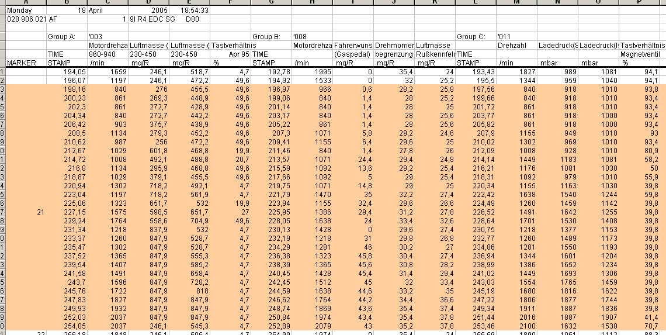Viewport: 666px width, 335px height.
Task: Select the '(Gaspedal)' cell
Action: [352, 54]
